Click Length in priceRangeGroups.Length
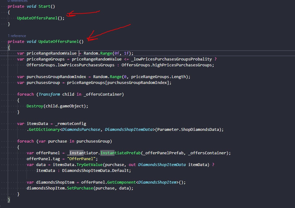295x208 pixels. 179,77
